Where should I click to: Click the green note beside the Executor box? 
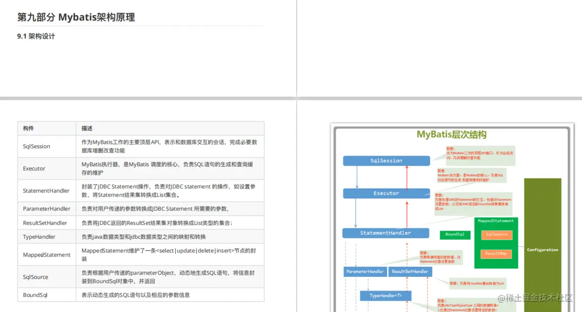coord(472,176)
